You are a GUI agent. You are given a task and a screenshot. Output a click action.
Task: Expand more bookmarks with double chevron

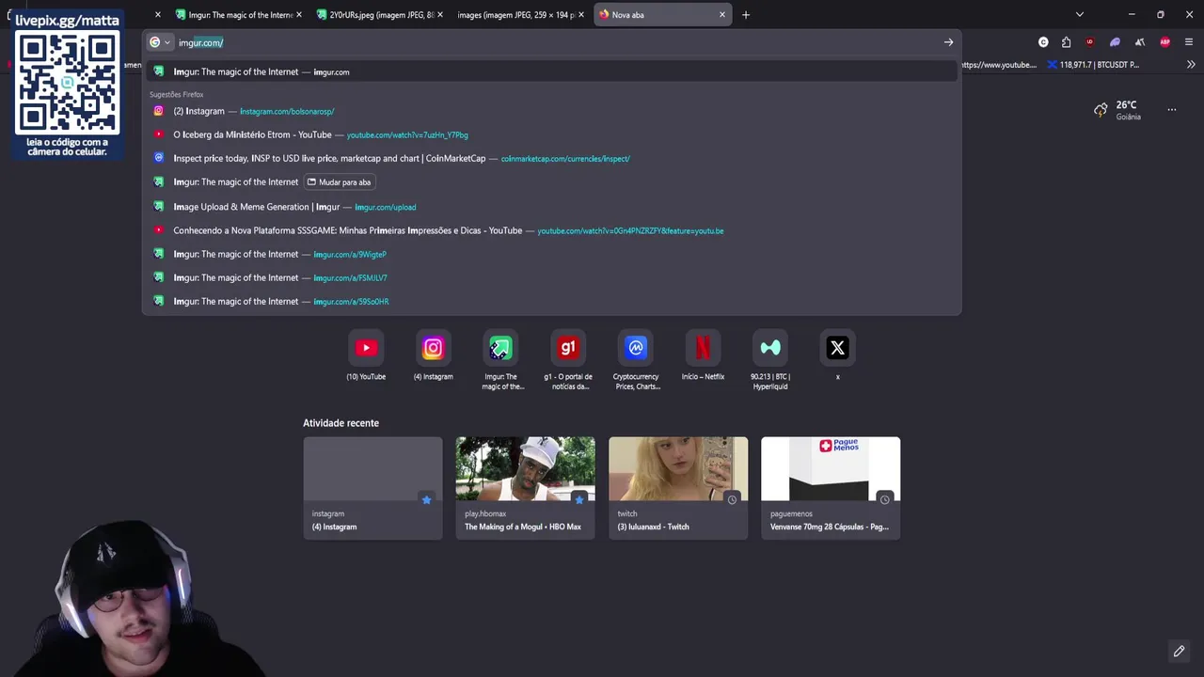1191,65
